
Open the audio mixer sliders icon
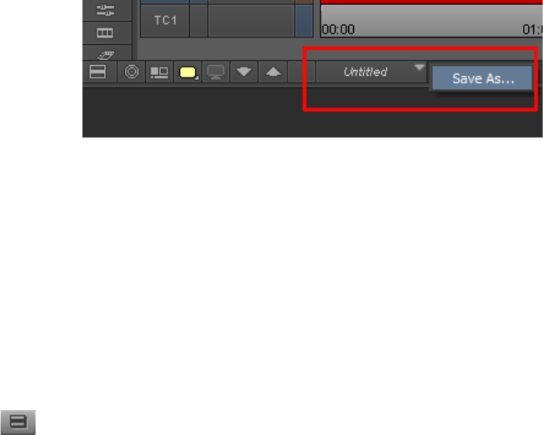pos(105,10)
